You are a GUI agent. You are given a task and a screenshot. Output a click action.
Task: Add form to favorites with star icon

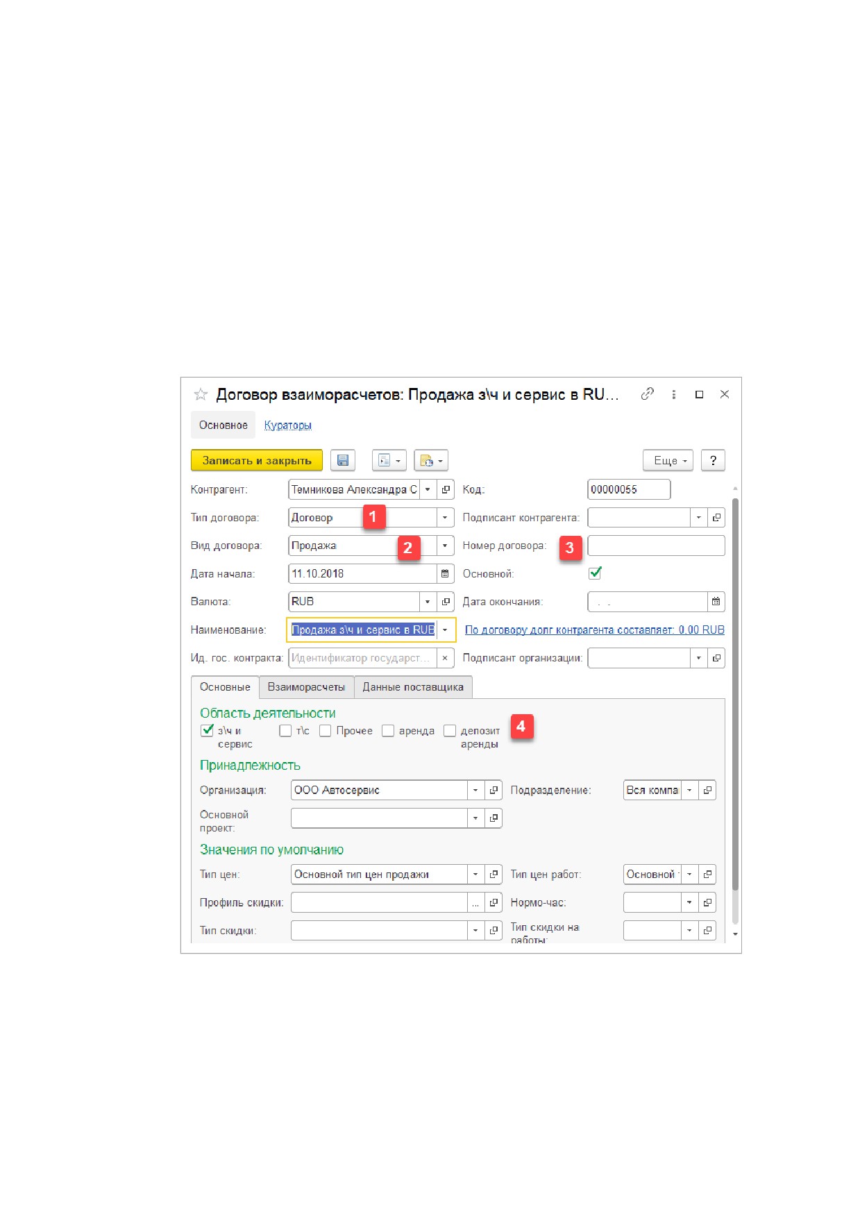(x=201, y=394)
